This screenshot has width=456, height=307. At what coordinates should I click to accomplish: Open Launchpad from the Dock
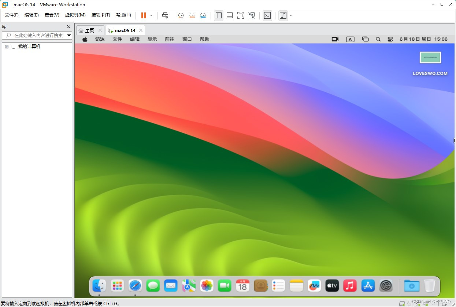pyautogui.click(x=117, y=285)
